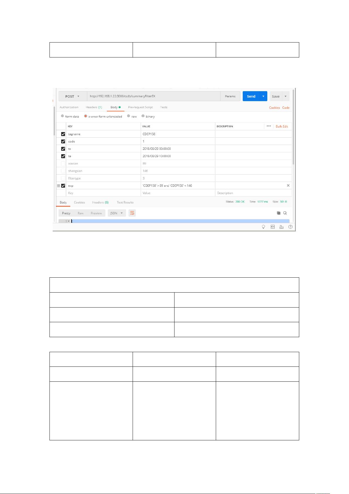
Task: Save the request
Action: pos(276,96)
